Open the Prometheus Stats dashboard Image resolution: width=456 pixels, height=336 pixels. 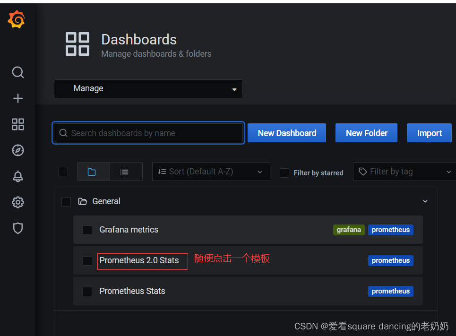(132, 291)
